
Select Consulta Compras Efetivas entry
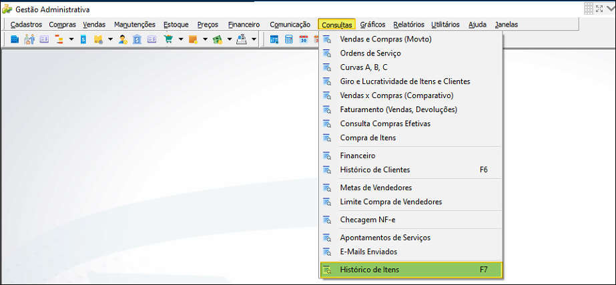pos(411,124)
